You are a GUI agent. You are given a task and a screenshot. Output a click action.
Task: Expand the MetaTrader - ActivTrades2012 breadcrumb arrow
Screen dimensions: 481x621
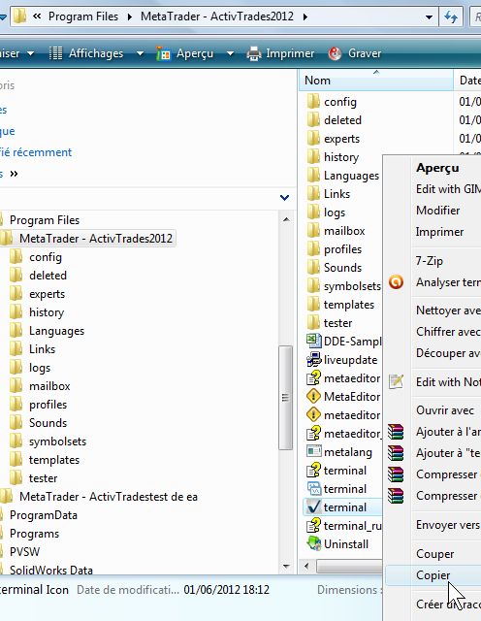click(305, 17)
